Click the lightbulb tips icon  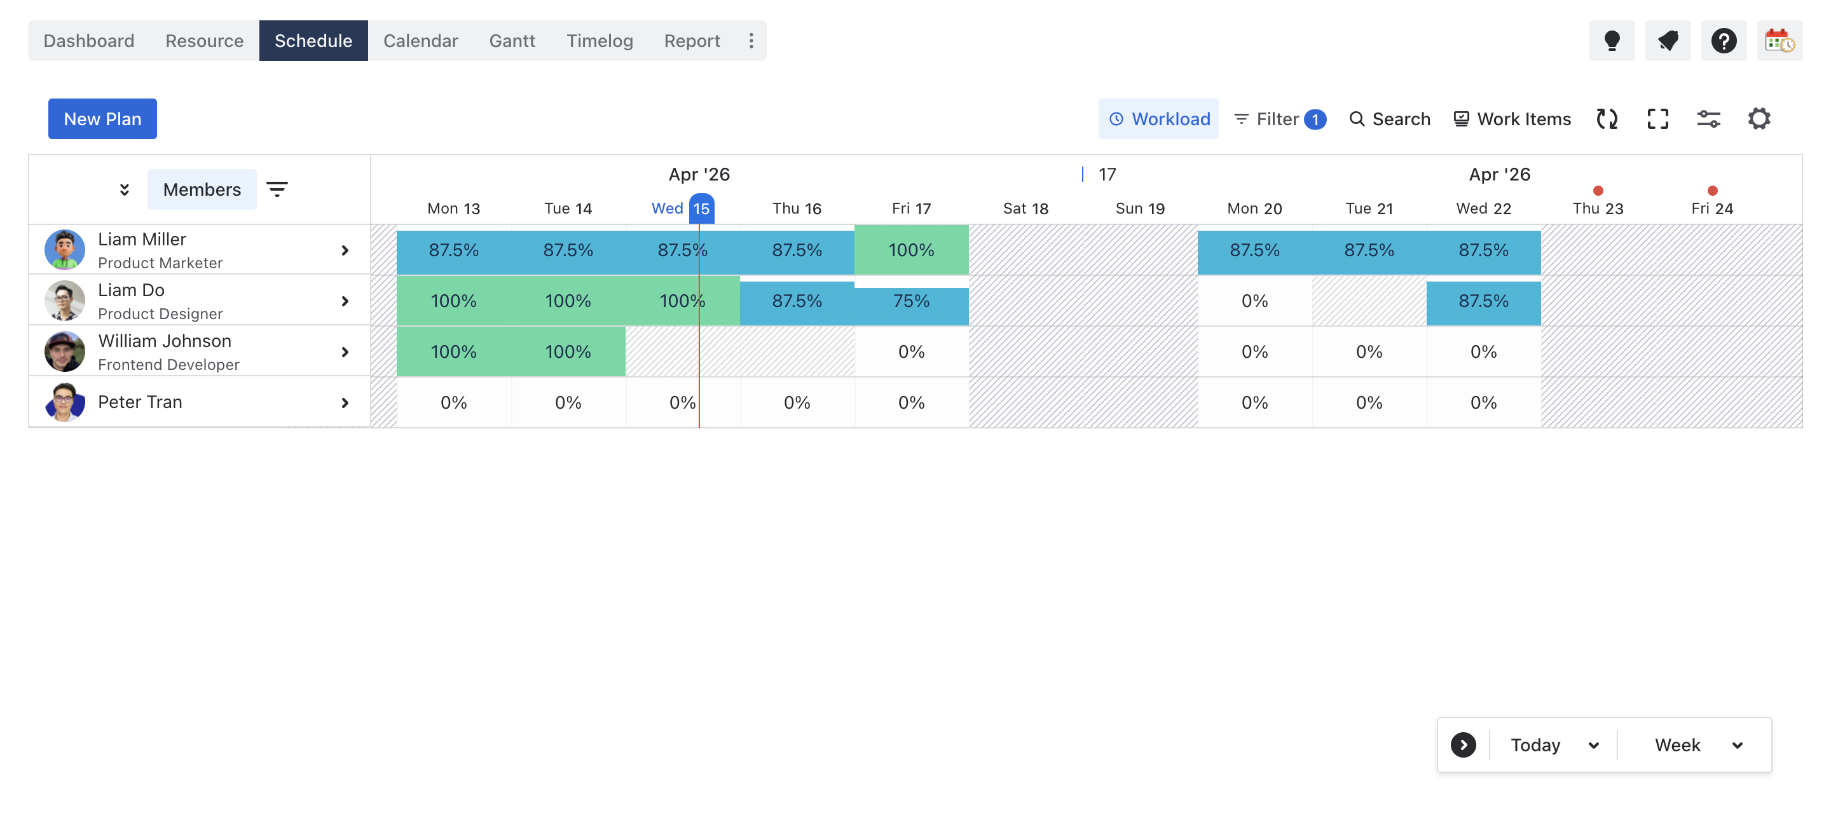point(1612,41)
